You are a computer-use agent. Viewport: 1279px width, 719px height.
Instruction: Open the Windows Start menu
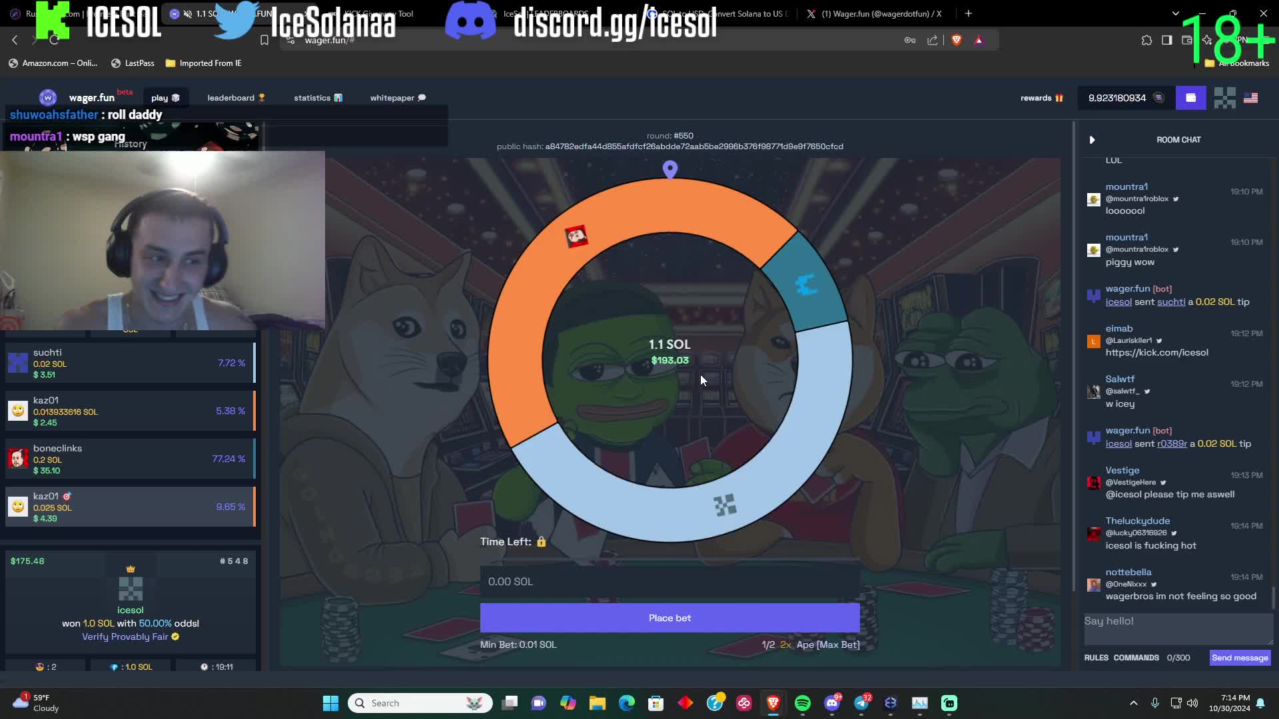330,703
